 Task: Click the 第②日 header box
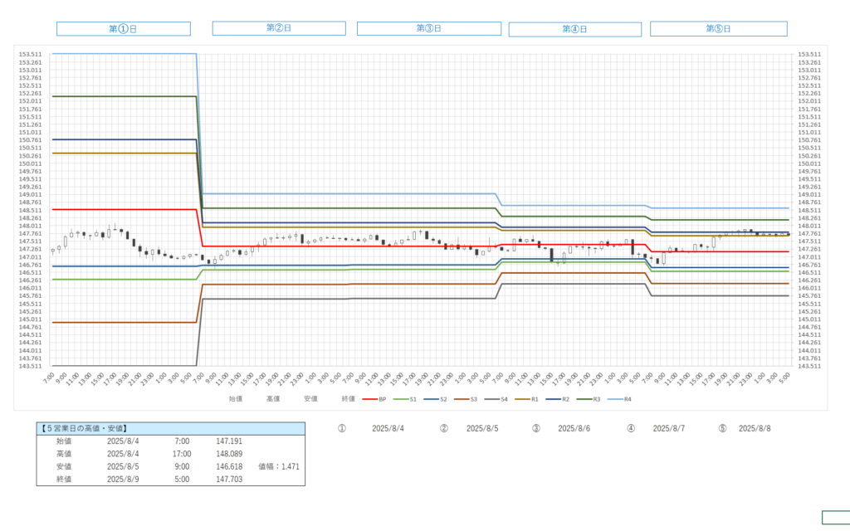279,28
